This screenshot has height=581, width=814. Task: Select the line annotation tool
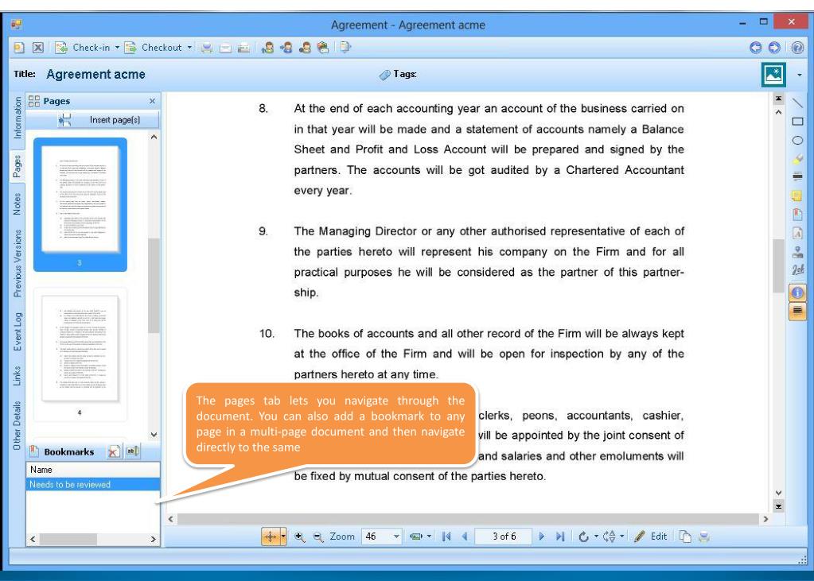(797, 103)
